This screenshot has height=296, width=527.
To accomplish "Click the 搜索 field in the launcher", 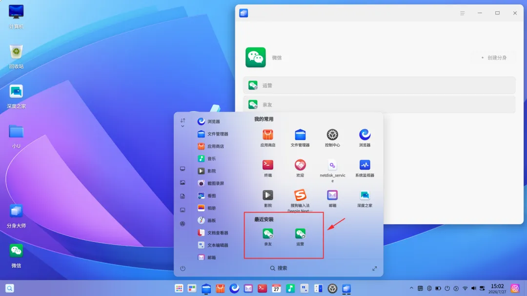I will point(279,268).
